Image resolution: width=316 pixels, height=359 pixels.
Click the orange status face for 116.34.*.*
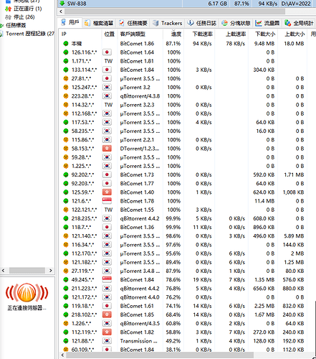[x=66, y=245]
